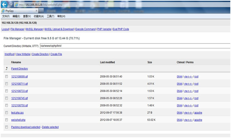Click Packing download selected link
Viewport: 231px width, 138px height.
coord(26,127)
